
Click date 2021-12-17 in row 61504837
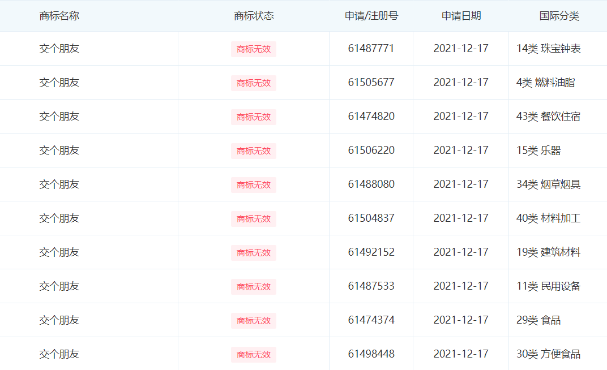461,218
